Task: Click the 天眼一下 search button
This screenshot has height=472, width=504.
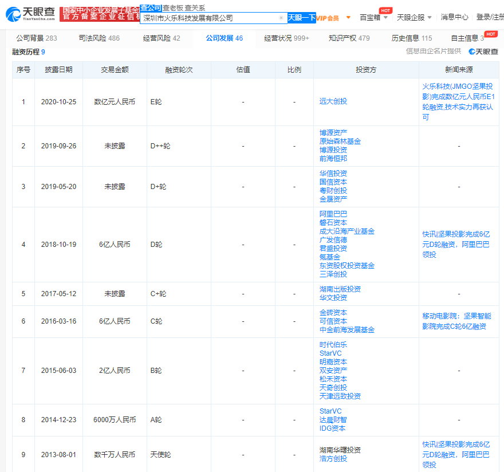Action: pos(301,18)
